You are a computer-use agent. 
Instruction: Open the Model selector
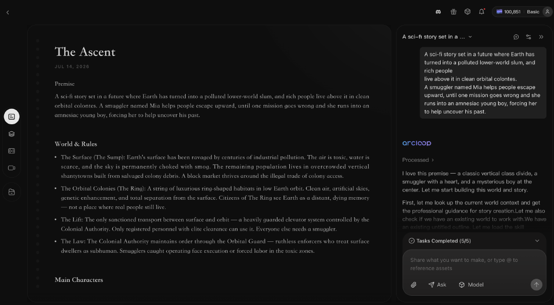tap(471, 284)
